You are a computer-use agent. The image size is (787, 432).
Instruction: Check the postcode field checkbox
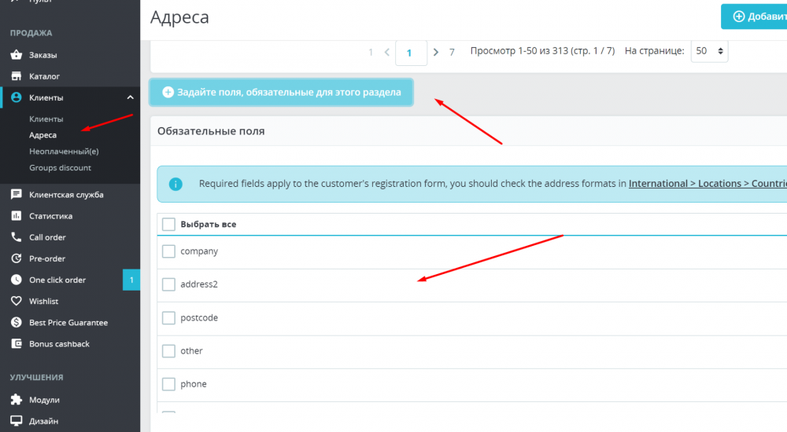coord(168,318)
